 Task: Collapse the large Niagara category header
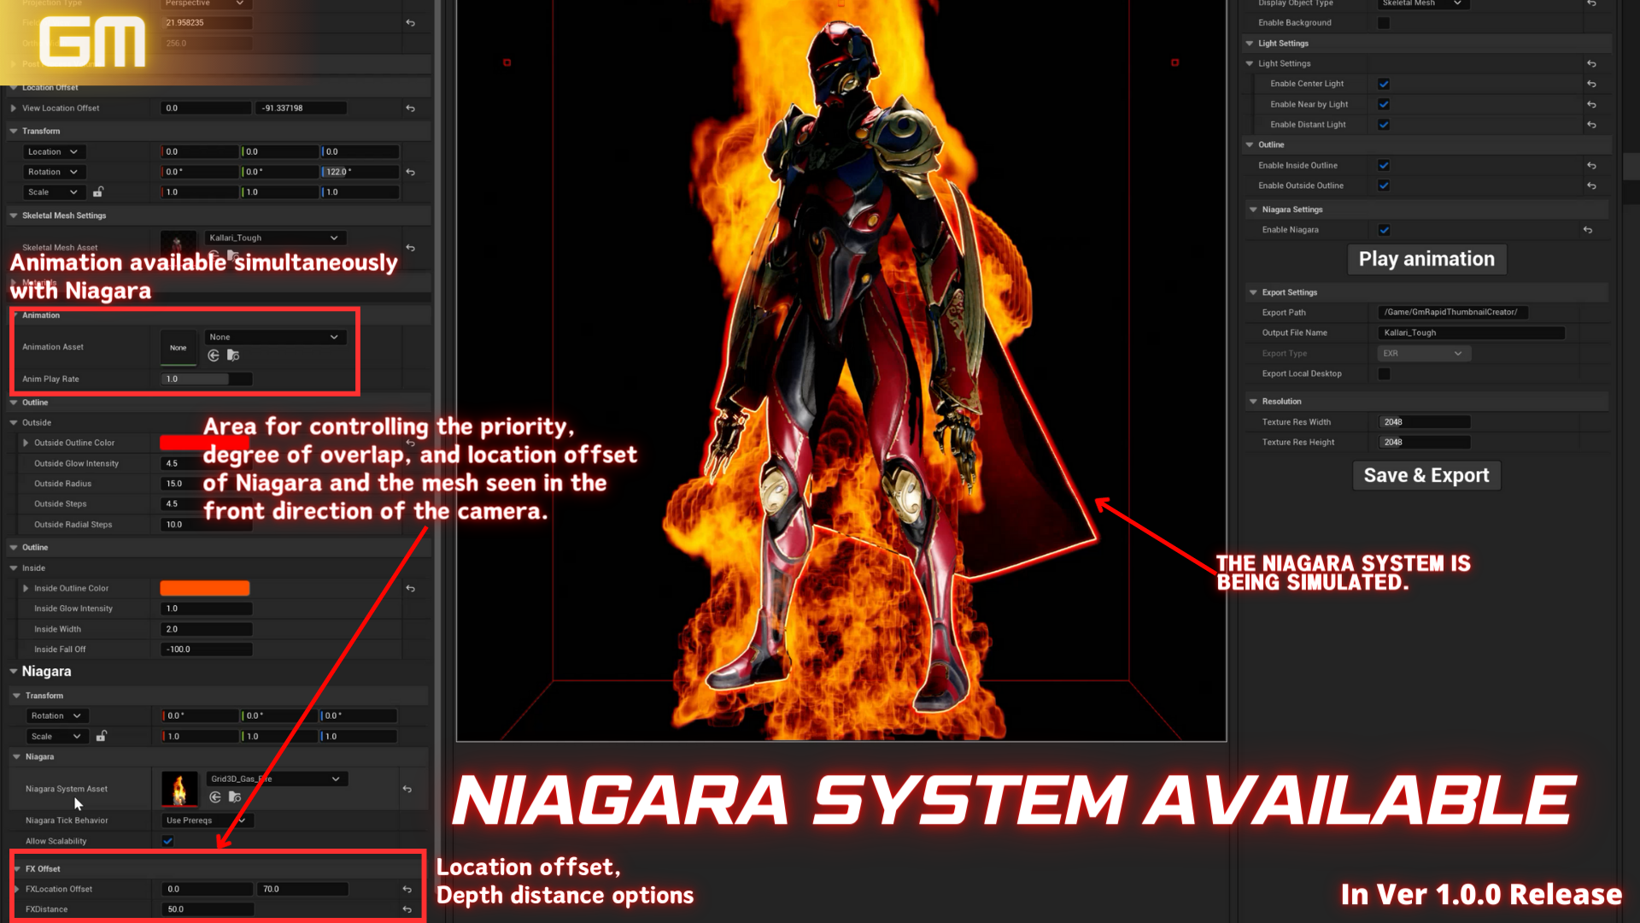click(14, 672)
